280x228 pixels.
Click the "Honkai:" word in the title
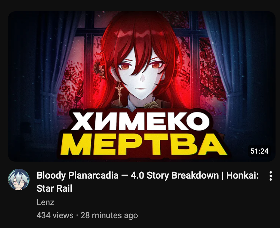point(242,175)
